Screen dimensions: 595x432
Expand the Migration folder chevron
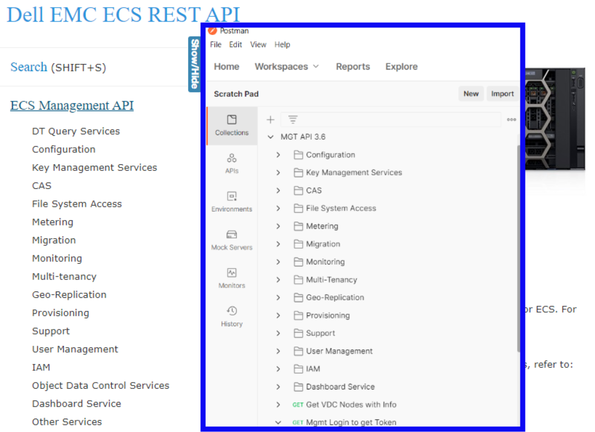click(278, 244)
